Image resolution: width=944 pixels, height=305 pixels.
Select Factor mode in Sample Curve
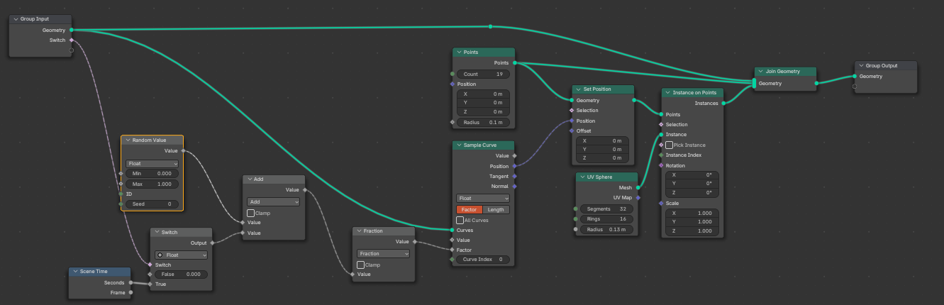(470, 210)
